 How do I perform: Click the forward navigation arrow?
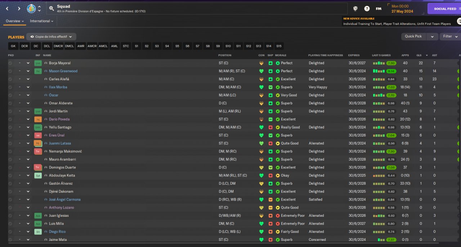click(19, 8)
